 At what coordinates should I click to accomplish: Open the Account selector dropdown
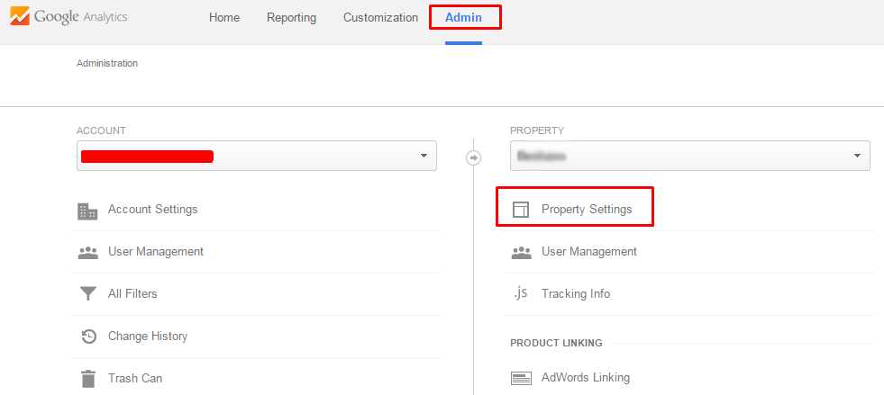pos(256,156)
